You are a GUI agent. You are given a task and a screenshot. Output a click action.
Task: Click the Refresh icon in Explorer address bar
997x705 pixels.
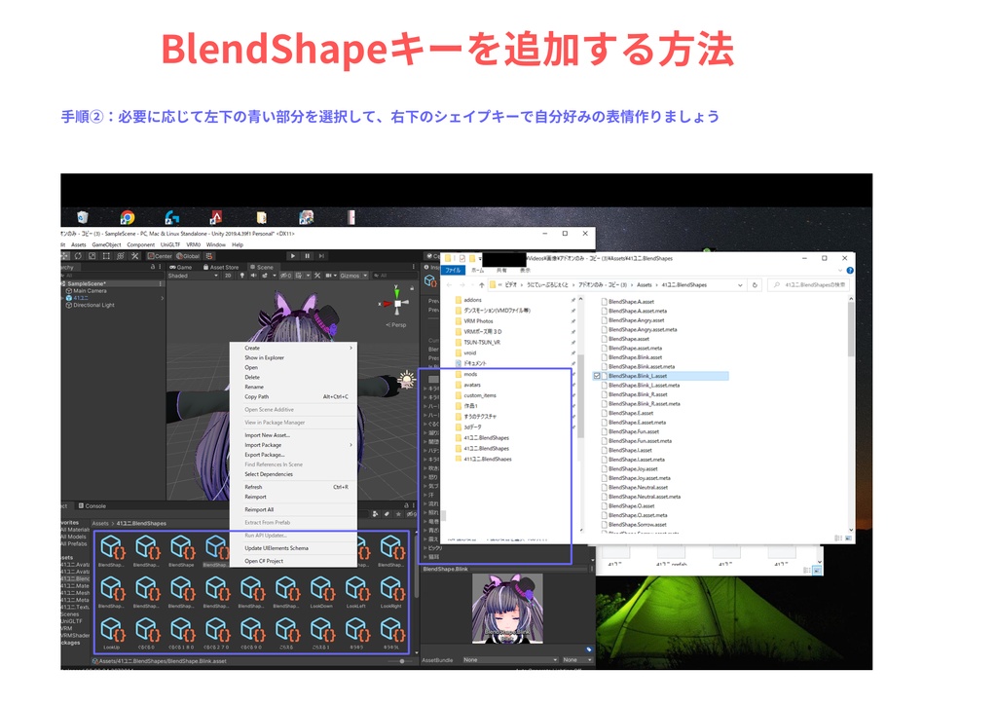tap(753, 283)
